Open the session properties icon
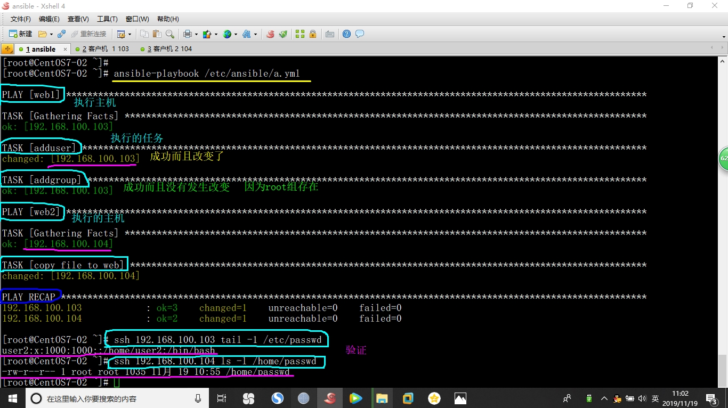This screenshot has height=408, width=728. pos(121,34)
